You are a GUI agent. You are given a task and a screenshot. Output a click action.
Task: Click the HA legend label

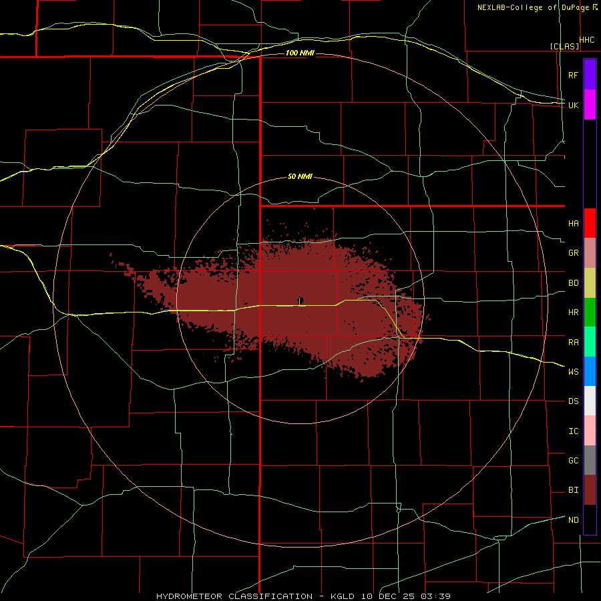click(x=573, y=224)
